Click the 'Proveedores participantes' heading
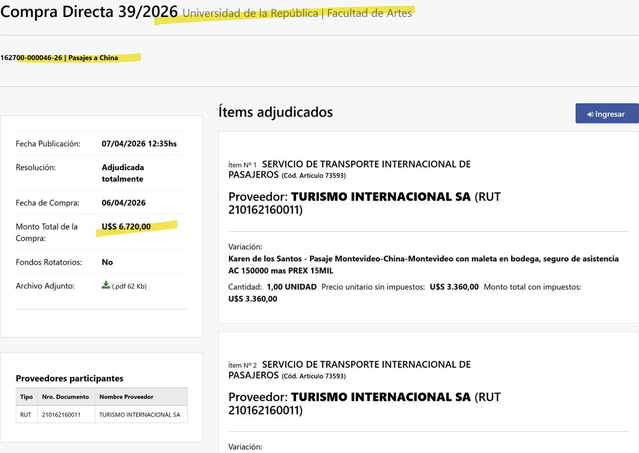 point(70,378)
